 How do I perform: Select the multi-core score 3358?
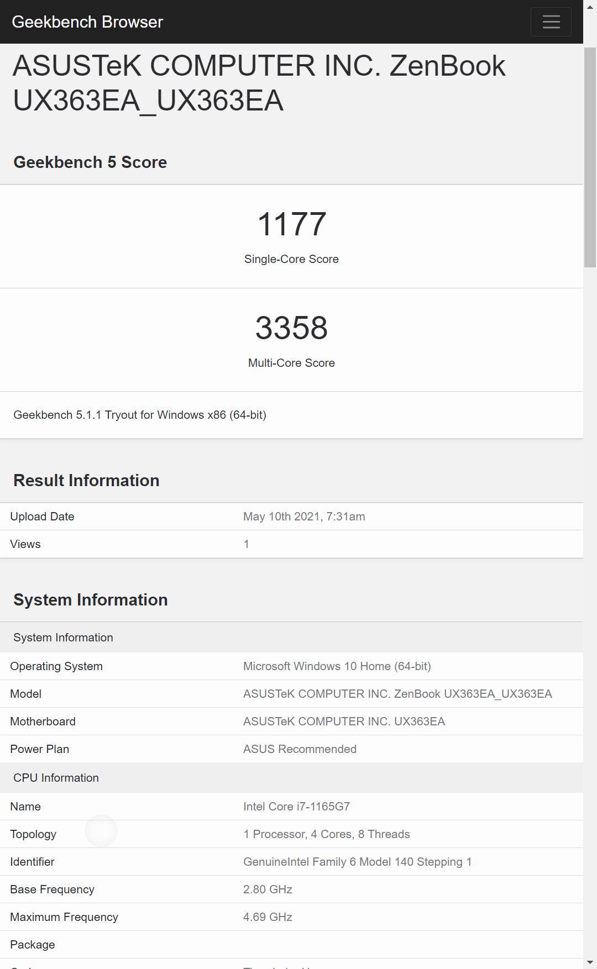[292, 328]
